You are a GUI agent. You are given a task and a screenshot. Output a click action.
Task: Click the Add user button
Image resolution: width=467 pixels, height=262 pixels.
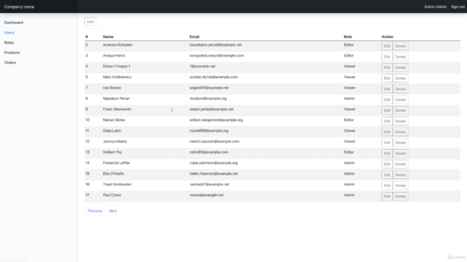(90, 22)
